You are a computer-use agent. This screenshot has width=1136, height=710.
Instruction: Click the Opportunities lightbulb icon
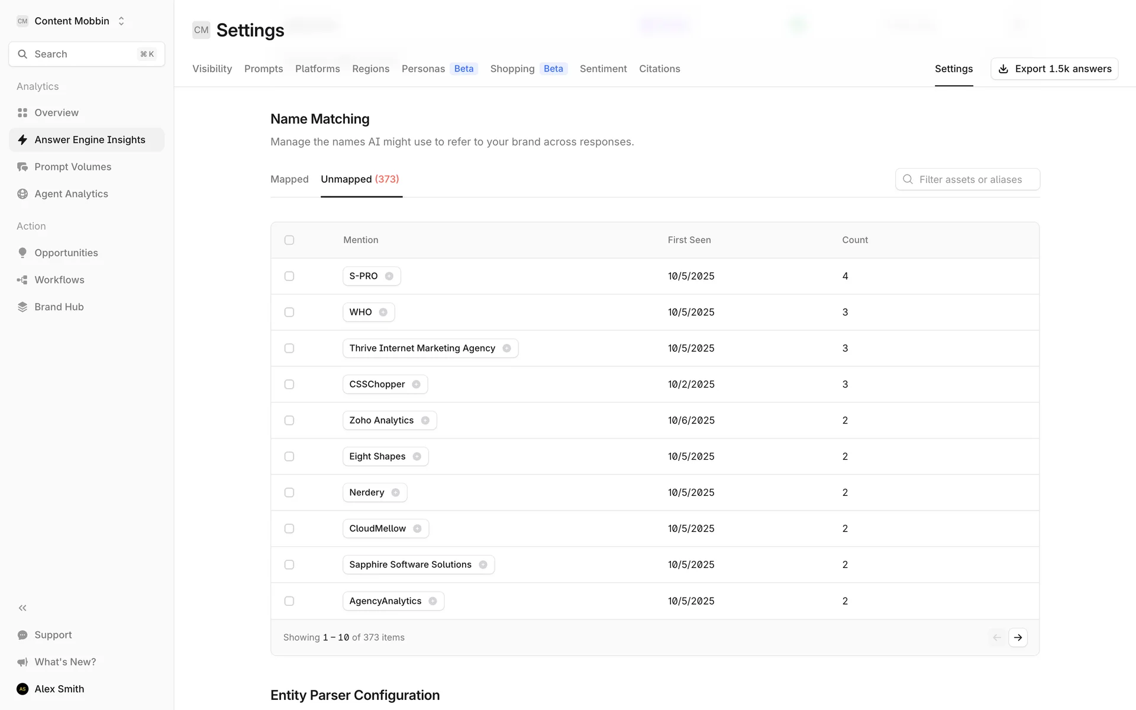[22, 253]
